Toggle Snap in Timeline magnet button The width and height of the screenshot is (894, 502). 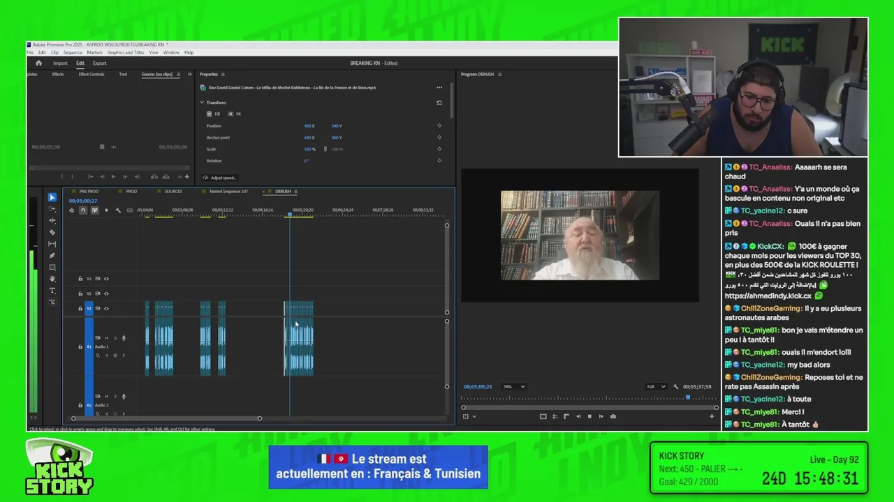click(82, 210)
